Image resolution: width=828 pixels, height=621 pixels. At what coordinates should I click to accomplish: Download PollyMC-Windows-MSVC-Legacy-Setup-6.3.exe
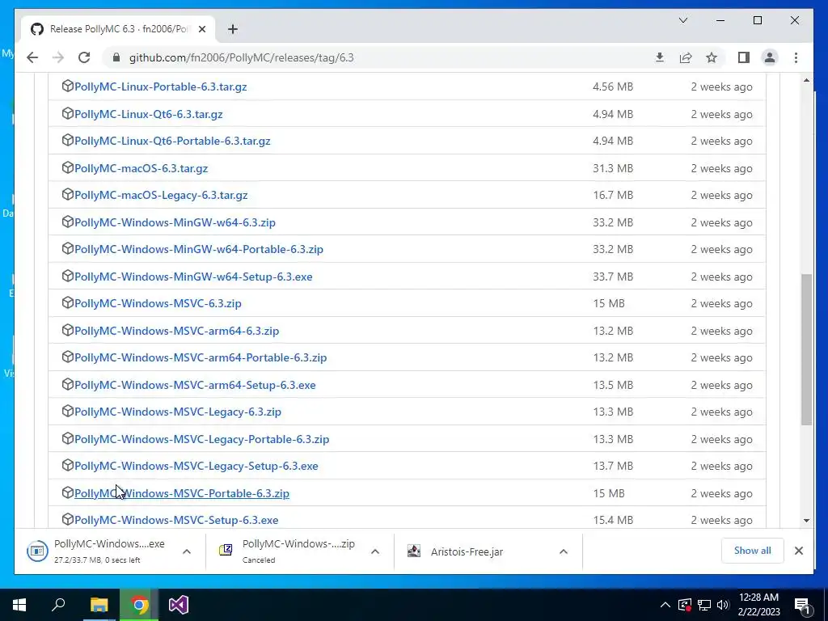(x=196, y=467)
